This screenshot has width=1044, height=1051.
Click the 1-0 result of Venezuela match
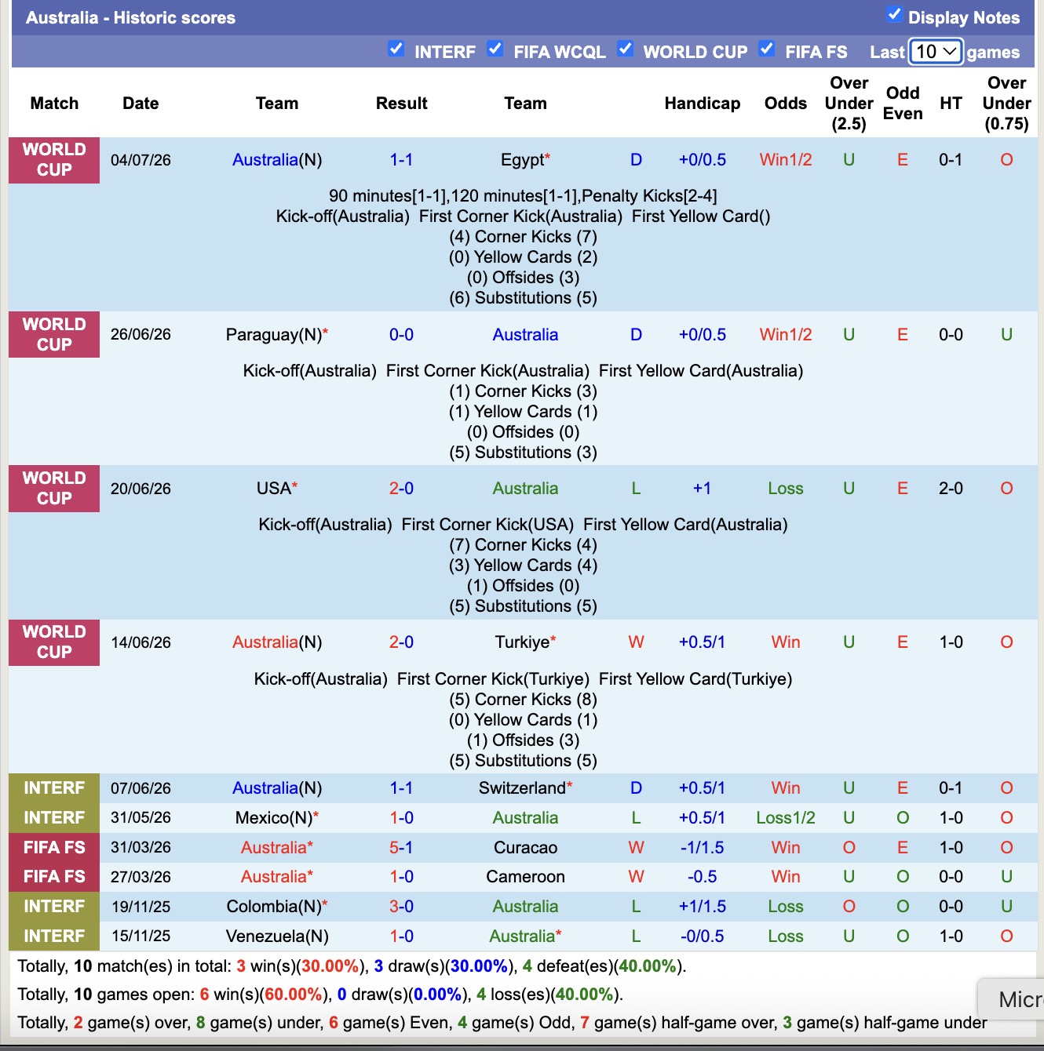tap(401, 936)
